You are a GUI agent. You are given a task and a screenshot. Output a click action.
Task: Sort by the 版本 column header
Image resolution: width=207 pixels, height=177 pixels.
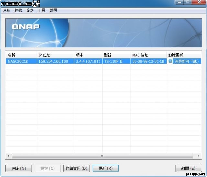tap(88, 55)
